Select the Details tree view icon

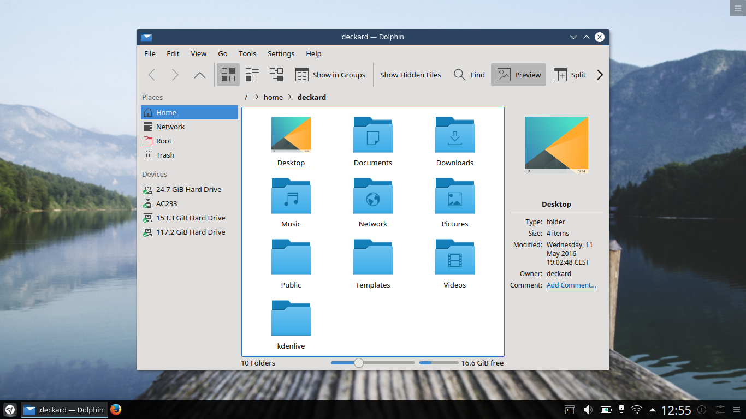[276, 75]
